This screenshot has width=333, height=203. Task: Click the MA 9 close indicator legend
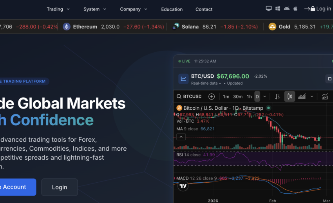coord(195,129)
